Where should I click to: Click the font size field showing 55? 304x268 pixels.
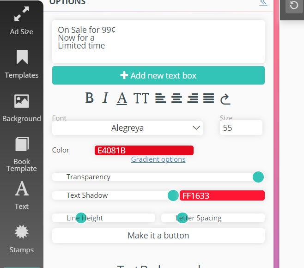(241, 128)
